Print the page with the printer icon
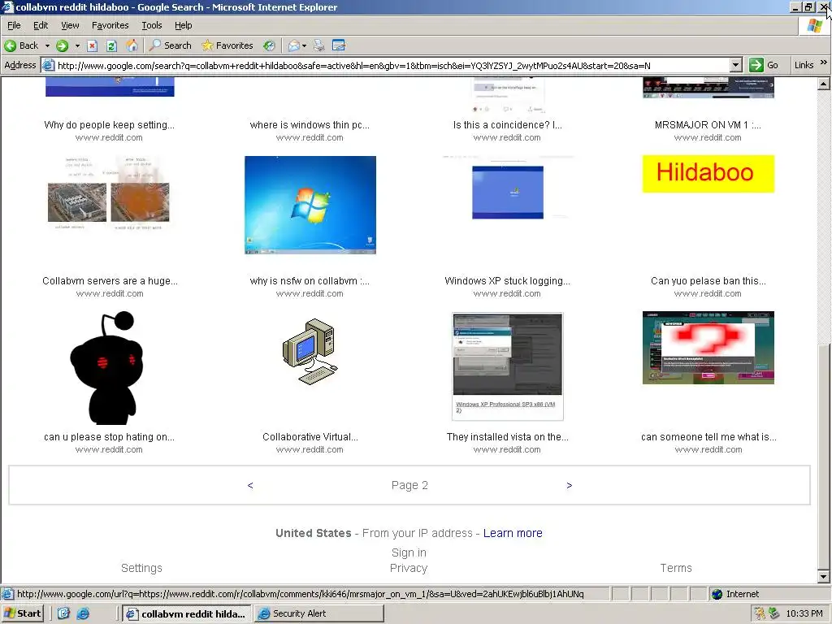832x624 pixels. [x=318, y=45]
